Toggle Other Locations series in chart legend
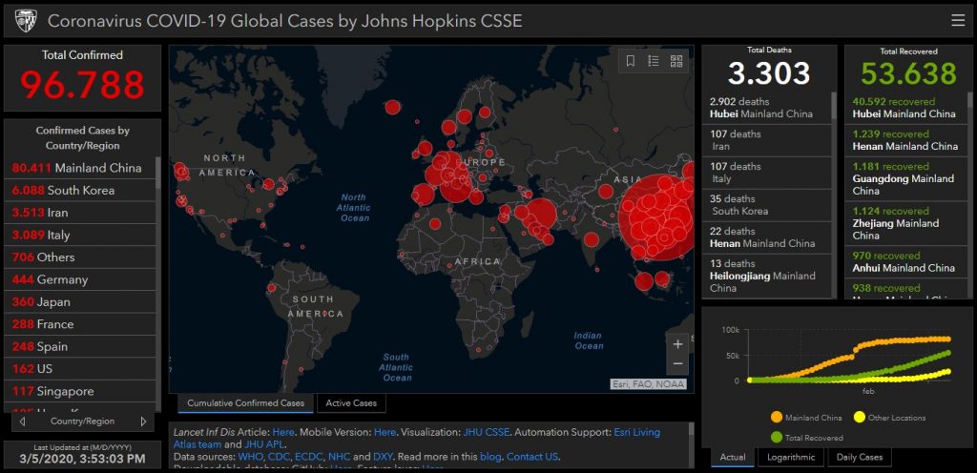The width and height of the screenshot is (977, 473). pos(887,417)
